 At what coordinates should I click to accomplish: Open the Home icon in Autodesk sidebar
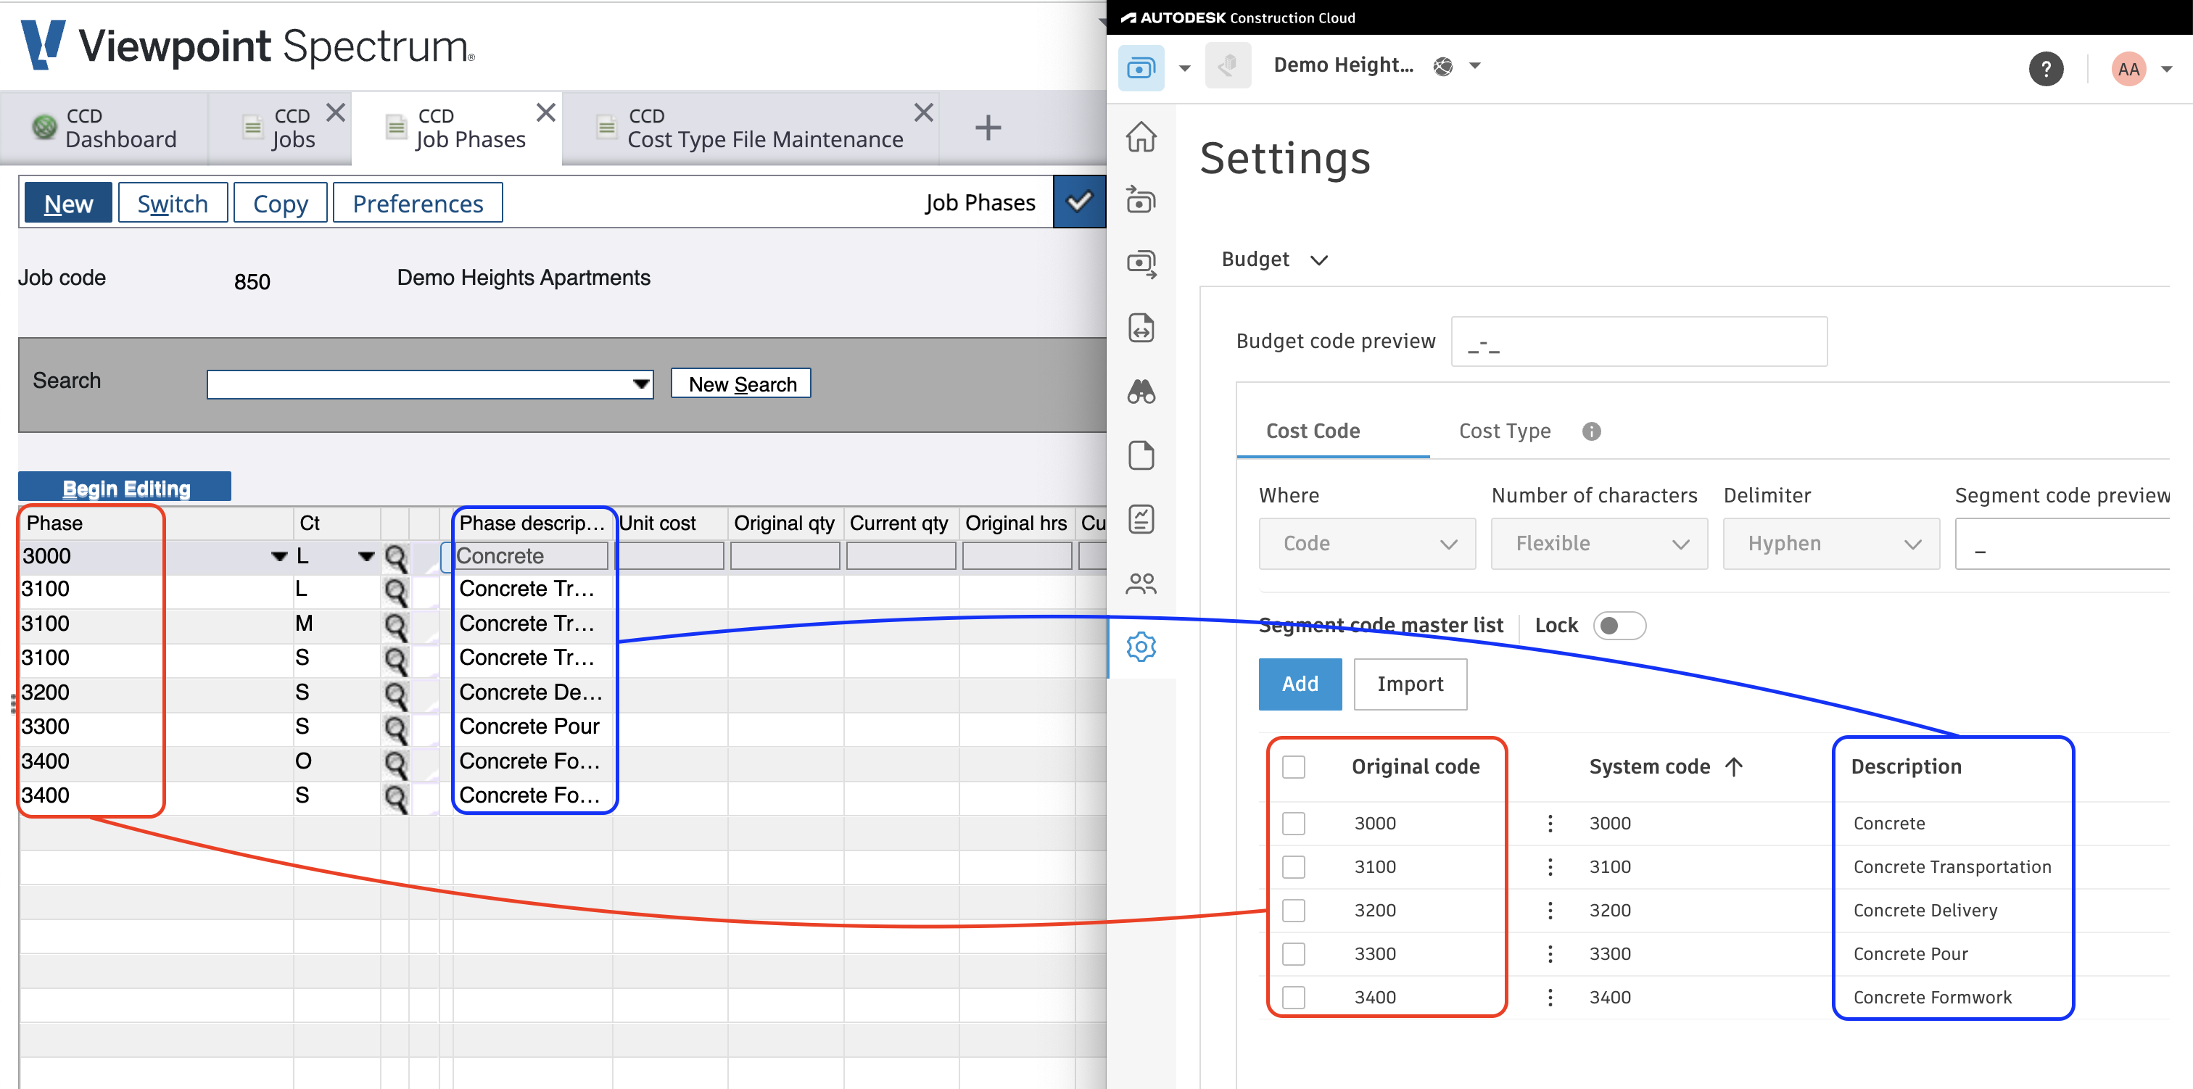pos(1141,136)
